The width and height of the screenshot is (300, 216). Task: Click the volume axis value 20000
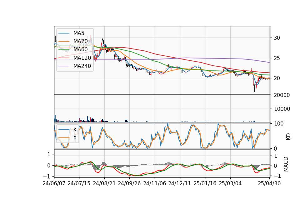click(x=282, y=95)
